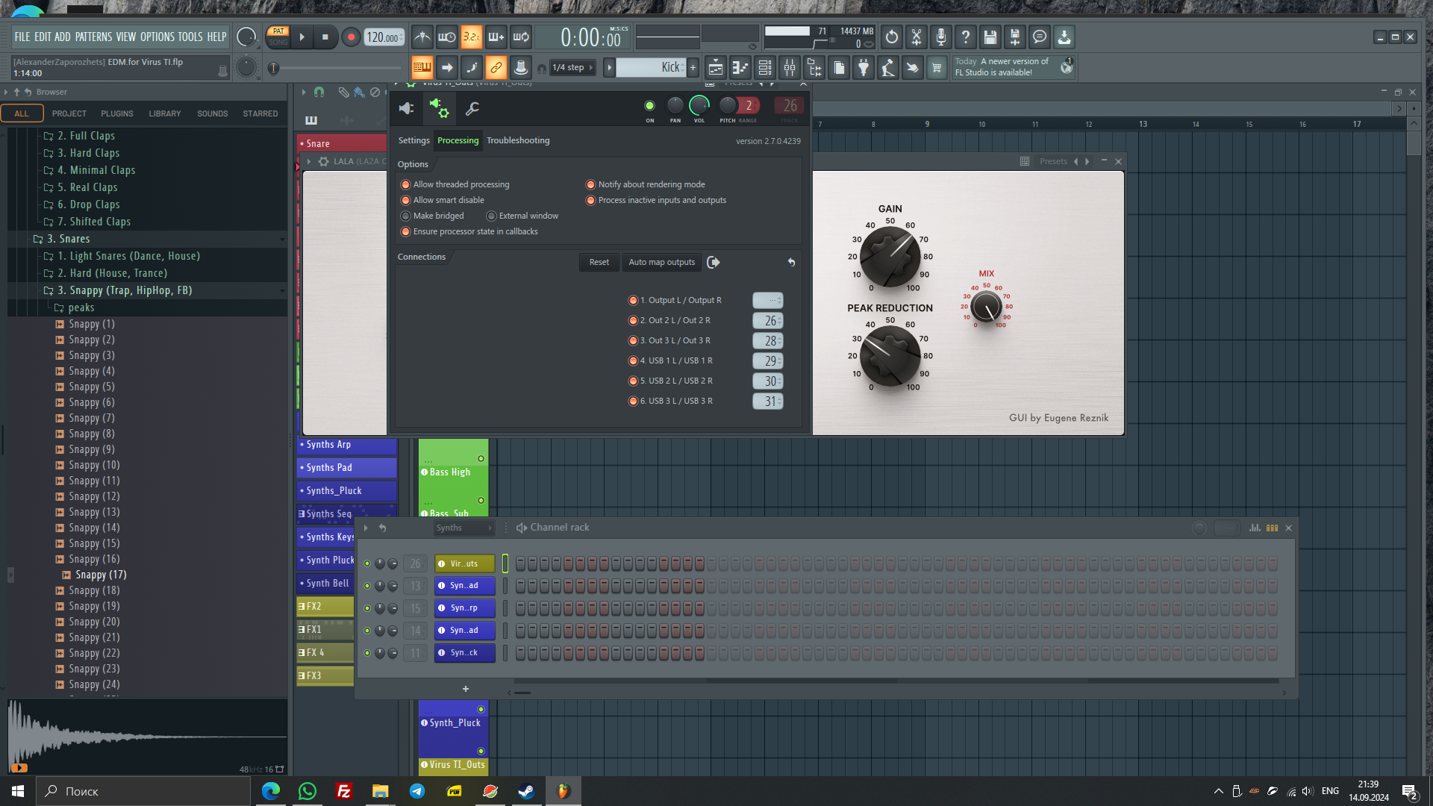The image size is (1433, 806).
Task: Click the Save project icon
Action: 990,37
